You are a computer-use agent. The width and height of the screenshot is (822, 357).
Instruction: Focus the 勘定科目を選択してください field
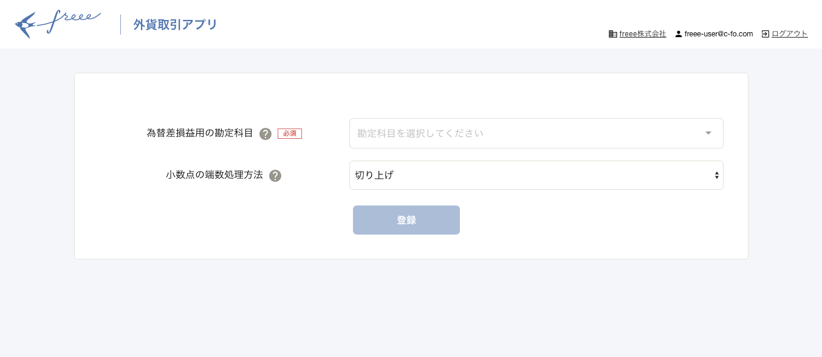tap(536, 133)
